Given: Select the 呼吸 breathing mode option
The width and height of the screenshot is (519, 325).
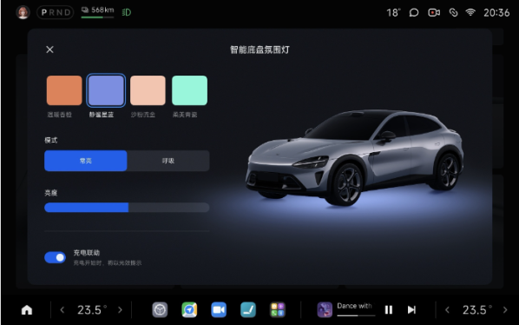Looking at the screenshot, I should (x=168, y=161).
